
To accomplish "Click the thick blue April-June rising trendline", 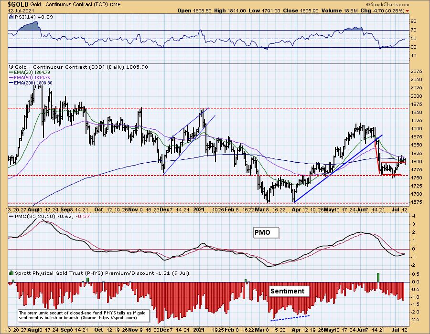I will click(338, 168).
